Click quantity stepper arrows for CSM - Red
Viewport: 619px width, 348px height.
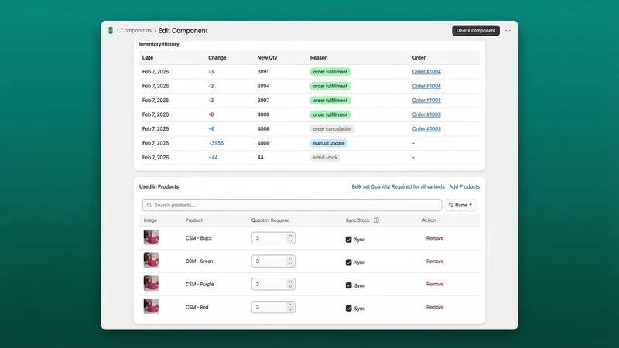click(290, 307)
